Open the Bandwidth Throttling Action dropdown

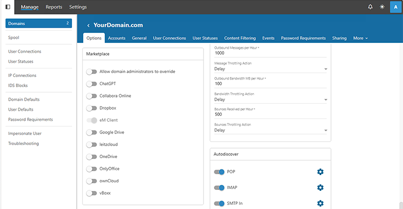(x=271, y=100)
